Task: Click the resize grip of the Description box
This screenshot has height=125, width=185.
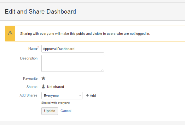Action: coord(102,70)
